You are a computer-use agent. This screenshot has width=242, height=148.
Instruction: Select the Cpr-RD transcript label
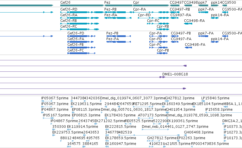[144, 15]
